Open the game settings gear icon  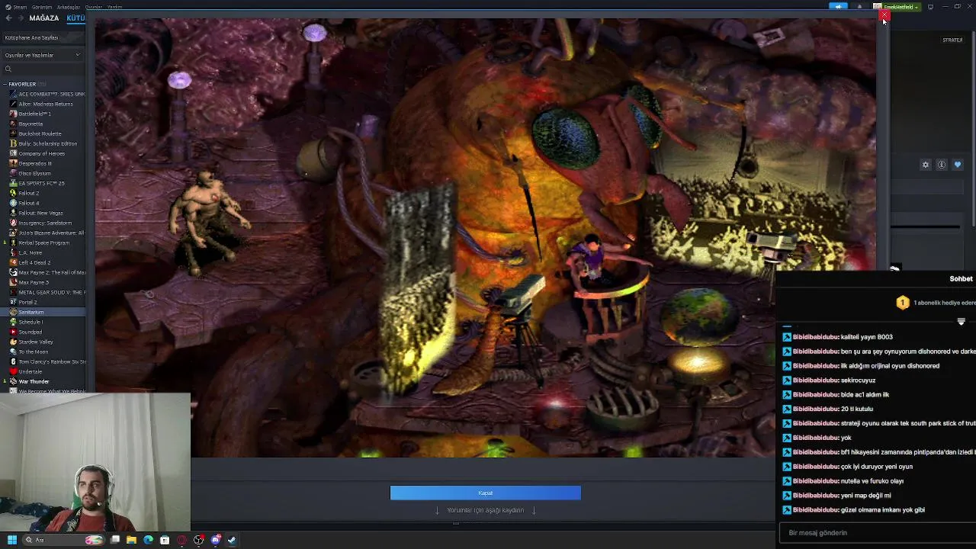[x=926, y=165]
